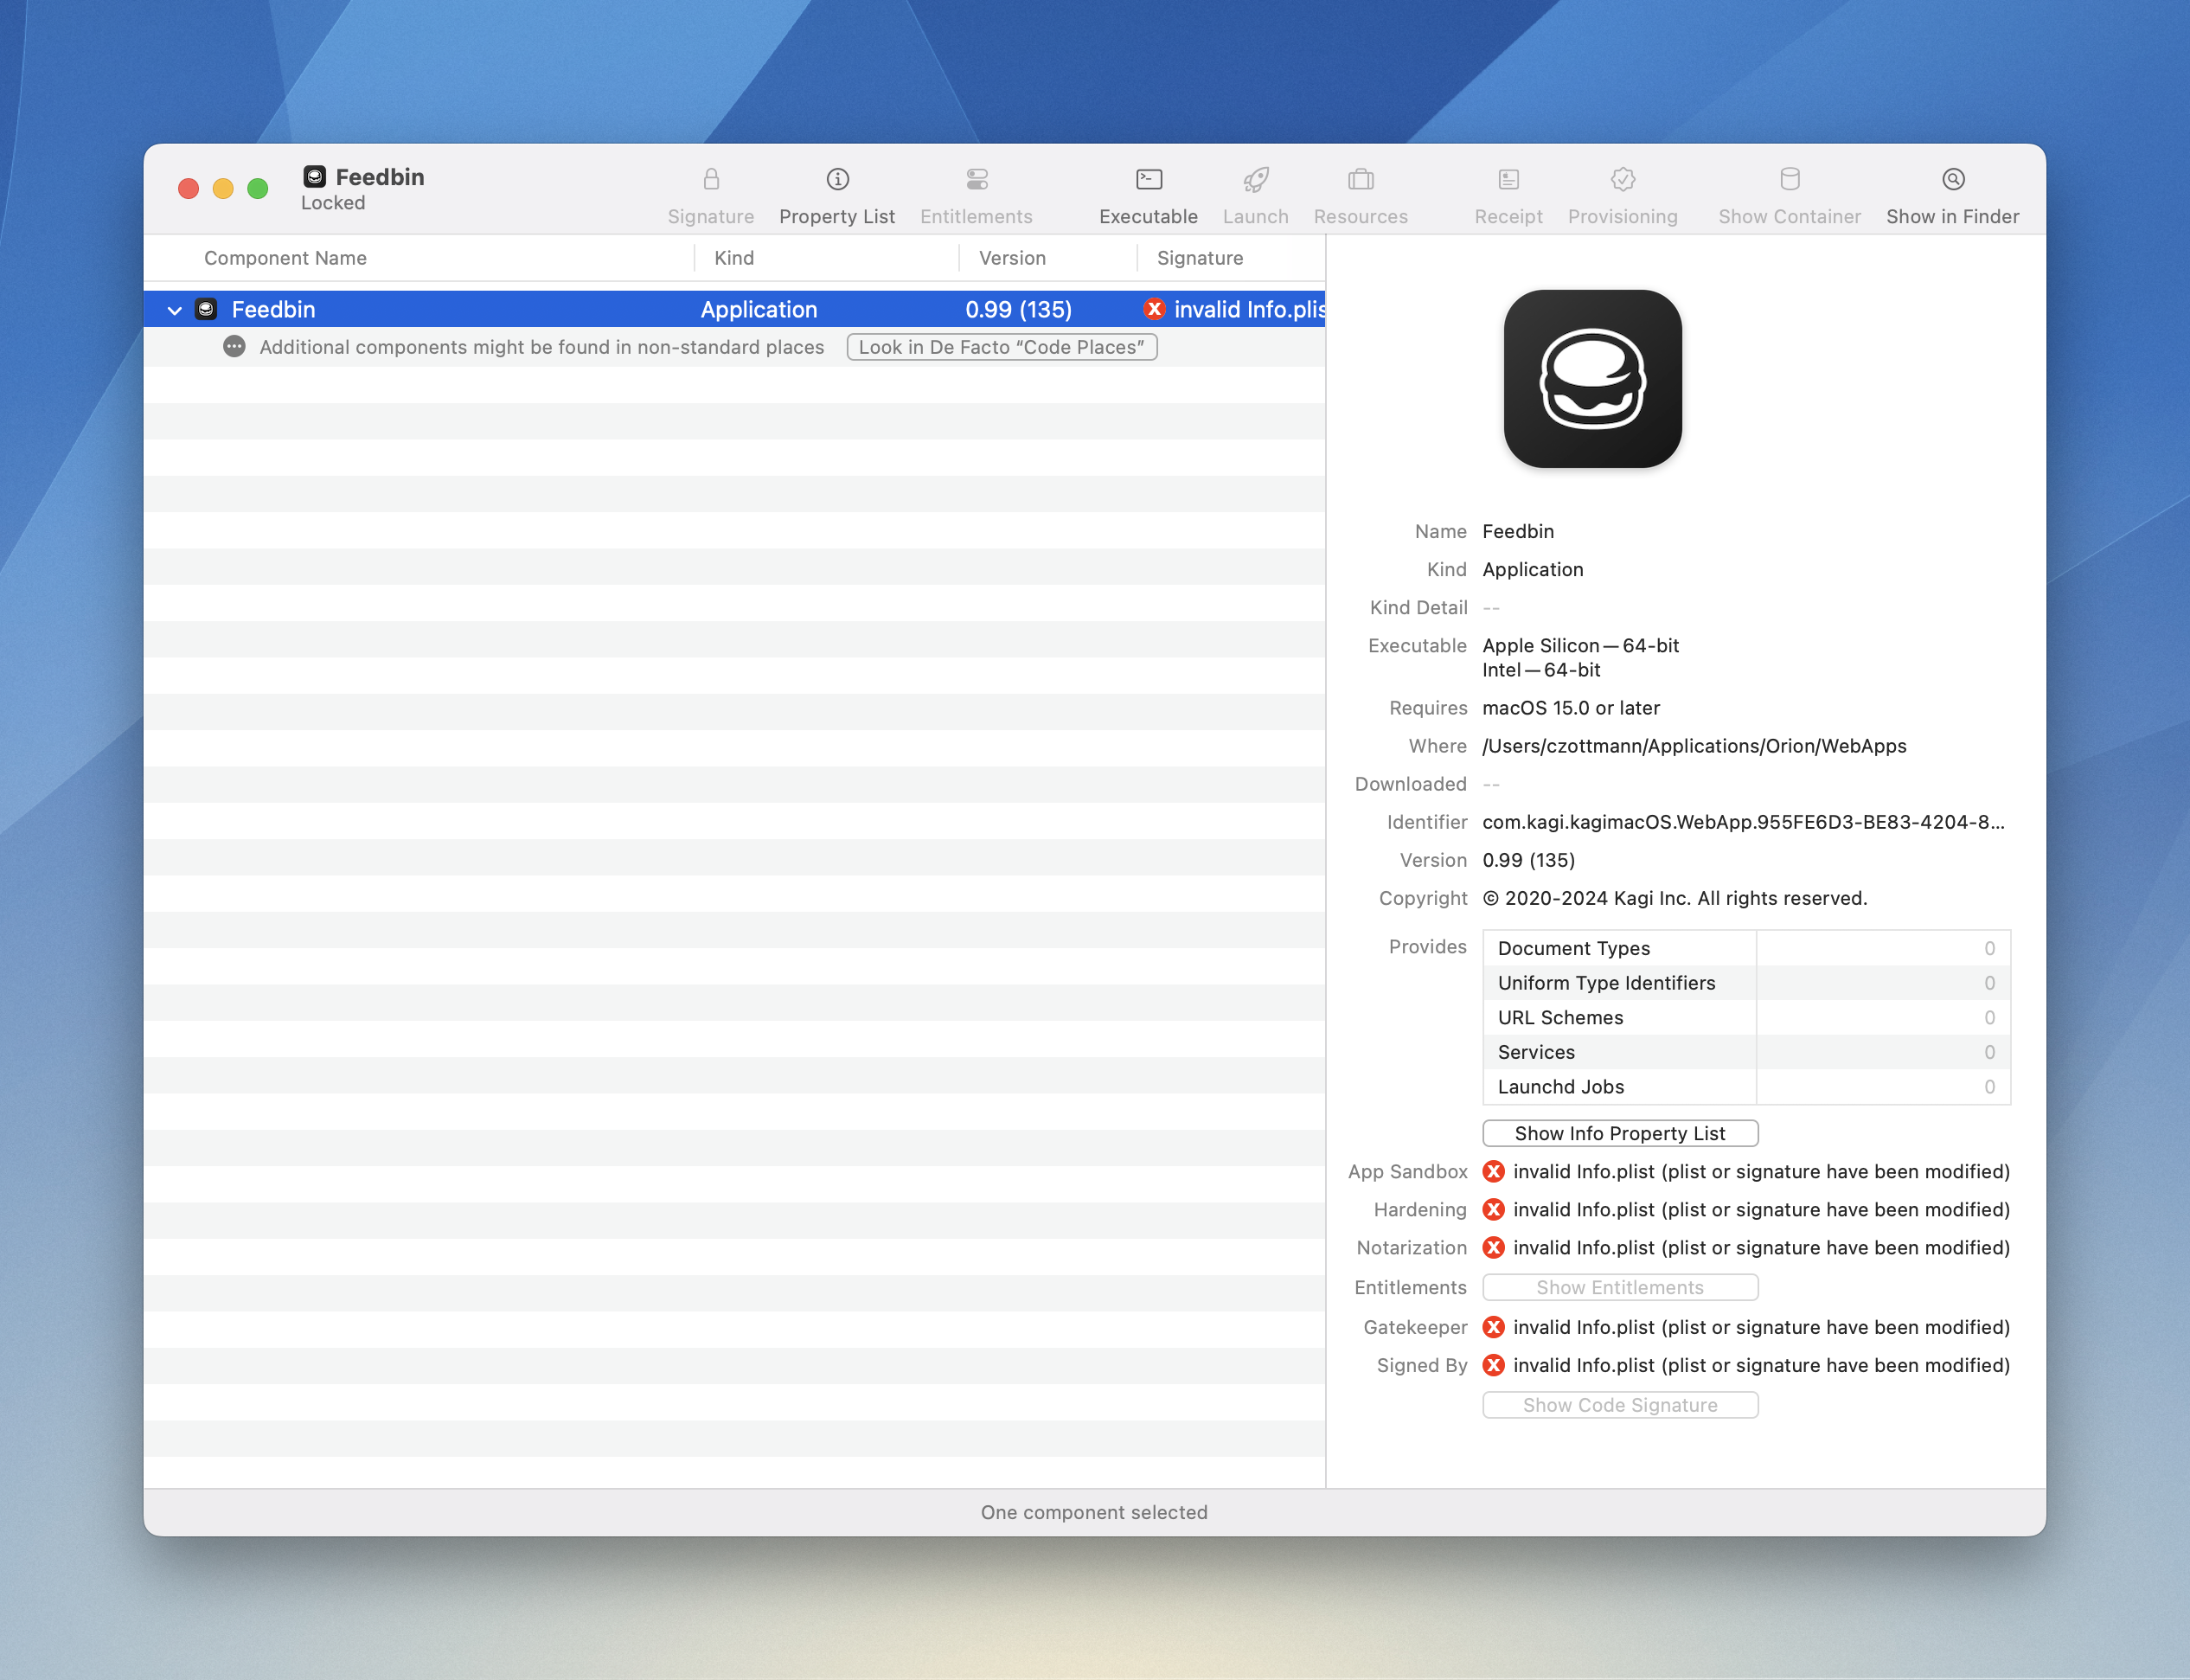The height and width of the screenshot is (1680, 2190).
Task: Open the Signature lock toolbar icon
Action: pos(711,180)
